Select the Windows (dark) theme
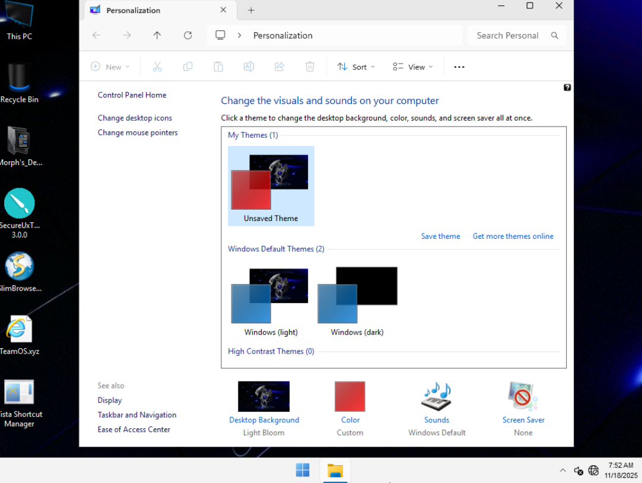 (357, 295)
